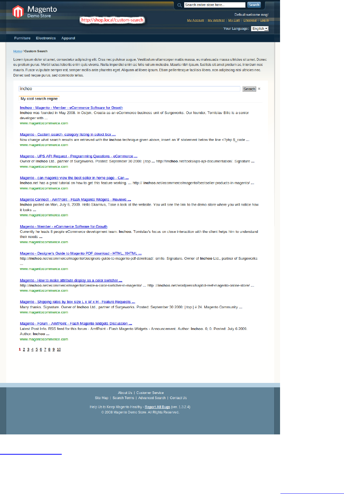This screenshot has height=494, width=344.
Task: Click Report All Bugs link
Action: click(157, 407)
